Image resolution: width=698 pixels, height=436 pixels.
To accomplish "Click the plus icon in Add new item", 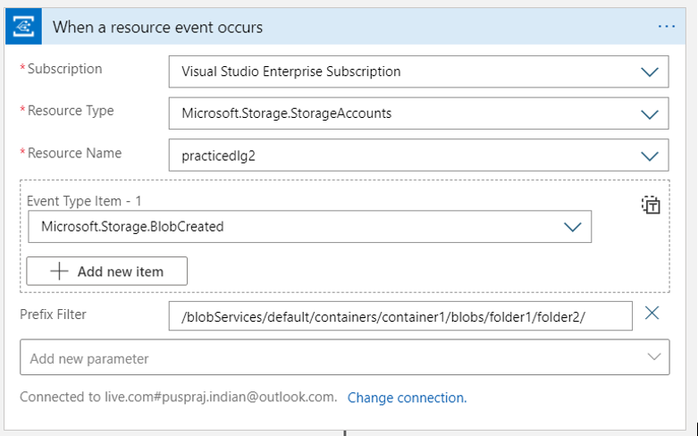I will point(59,271).
